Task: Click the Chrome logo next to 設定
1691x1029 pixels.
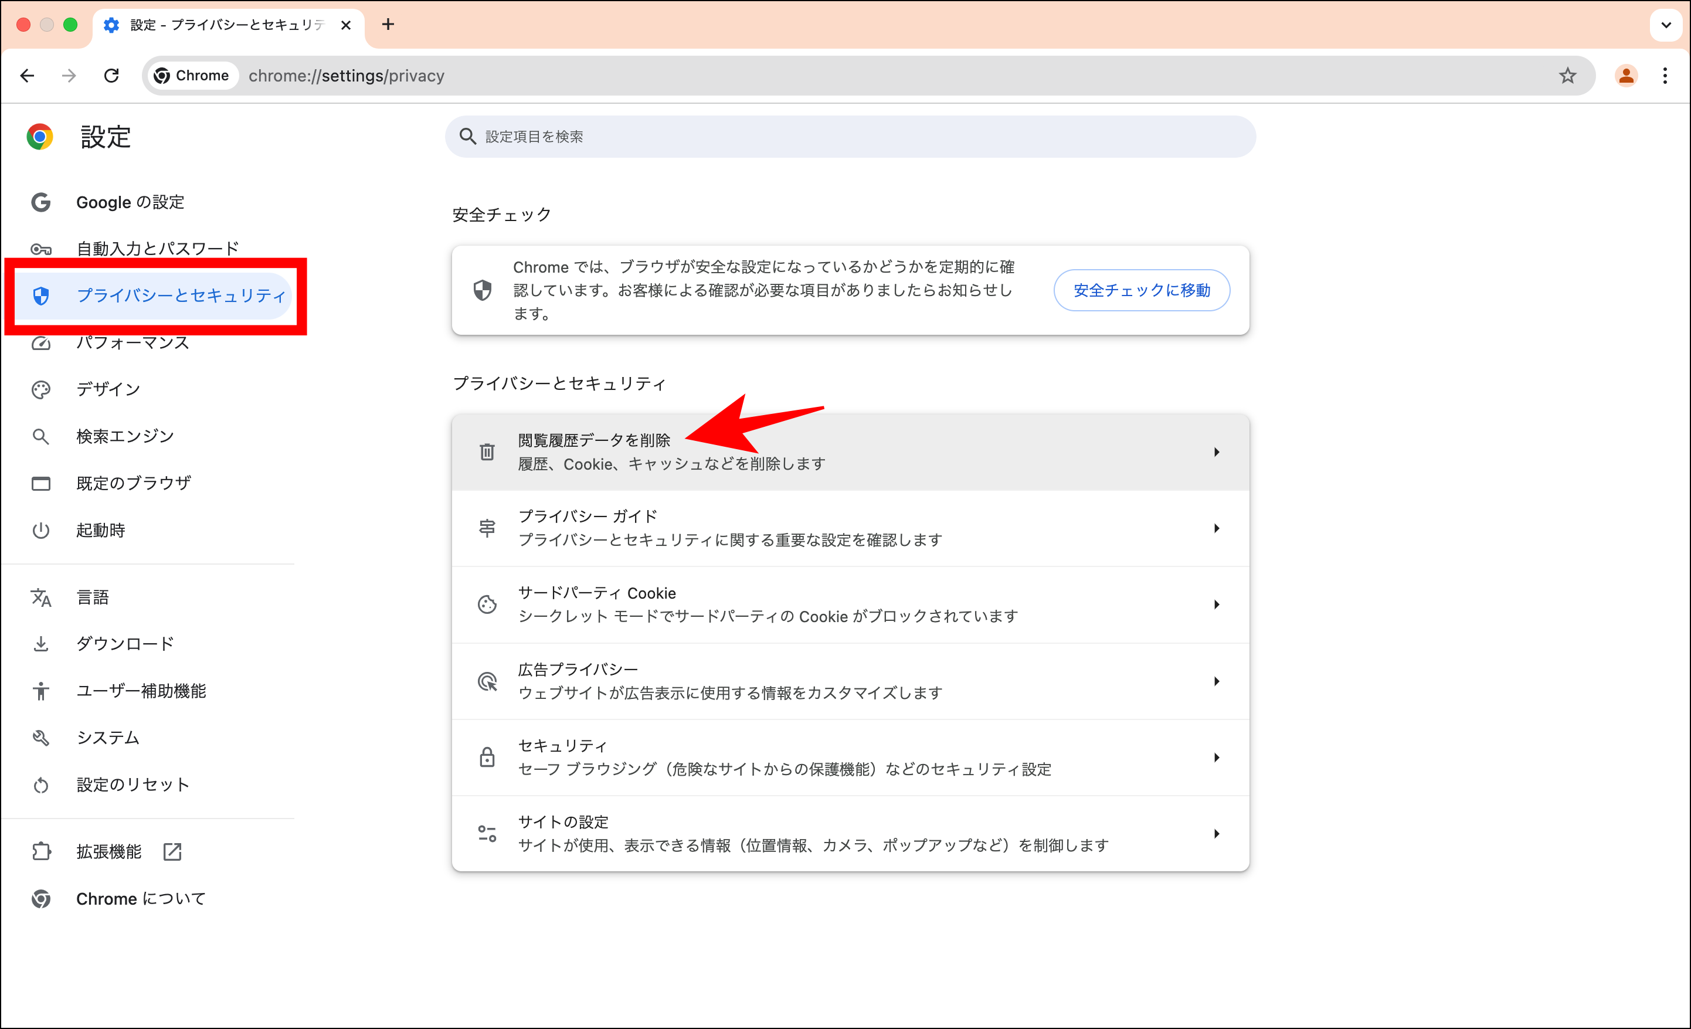Action: click(x=40, y=137)
